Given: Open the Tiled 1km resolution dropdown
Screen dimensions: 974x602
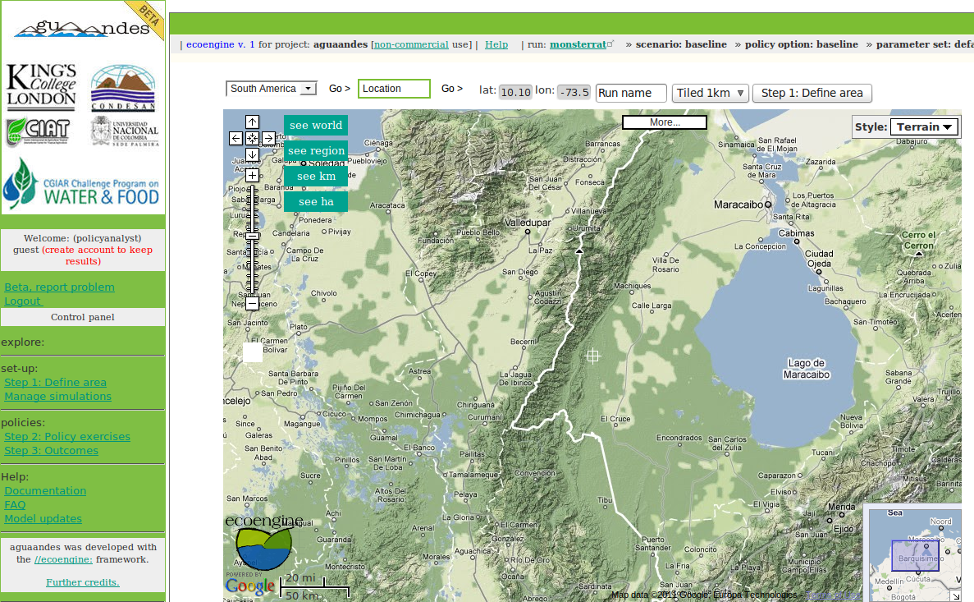Looking at the screenshot, I should pos(711,93).
